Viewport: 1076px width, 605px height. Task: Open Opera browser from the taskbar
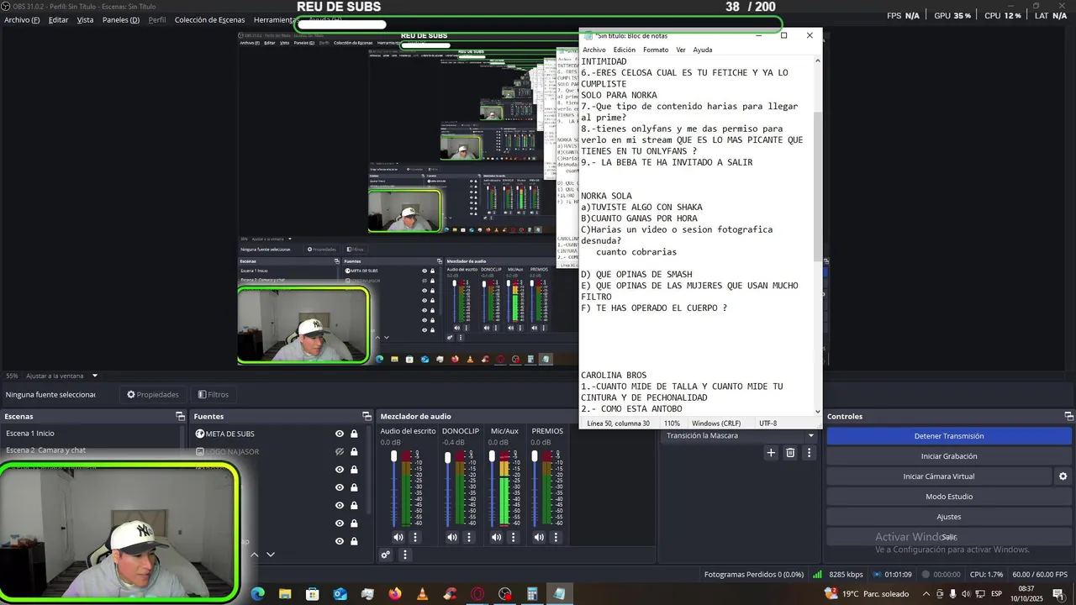click(x=477, y=594)
